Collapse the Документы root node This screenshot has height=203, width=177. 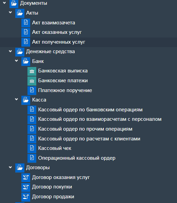click(x=4, y=3)
